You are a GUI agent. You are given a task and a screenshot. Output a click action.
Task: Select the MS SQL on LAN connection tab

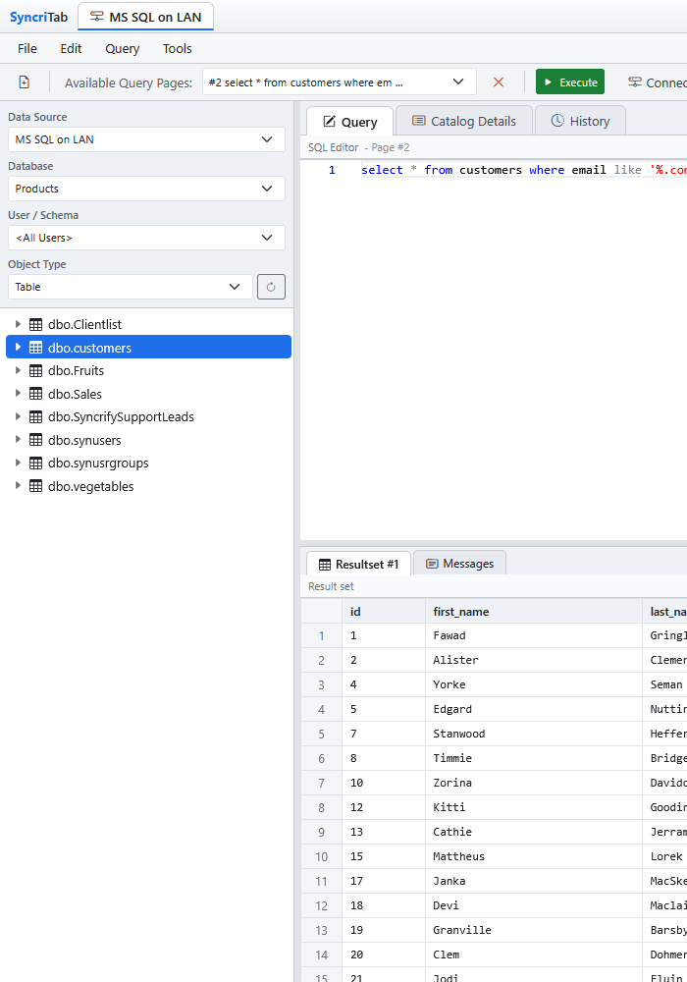coord(146,17)
